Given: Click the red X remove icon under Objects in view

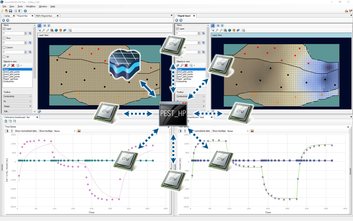Looking at the screenshot, I should [x=13, y=65].
